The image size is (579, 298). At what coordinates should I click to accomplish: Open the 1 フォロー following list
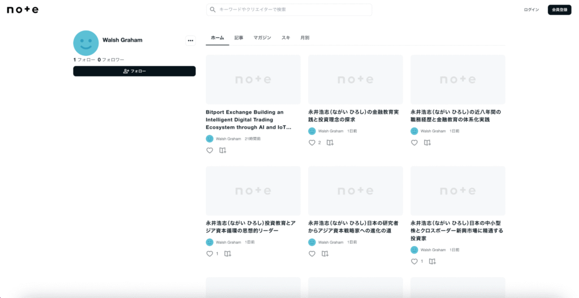(84, 60)
